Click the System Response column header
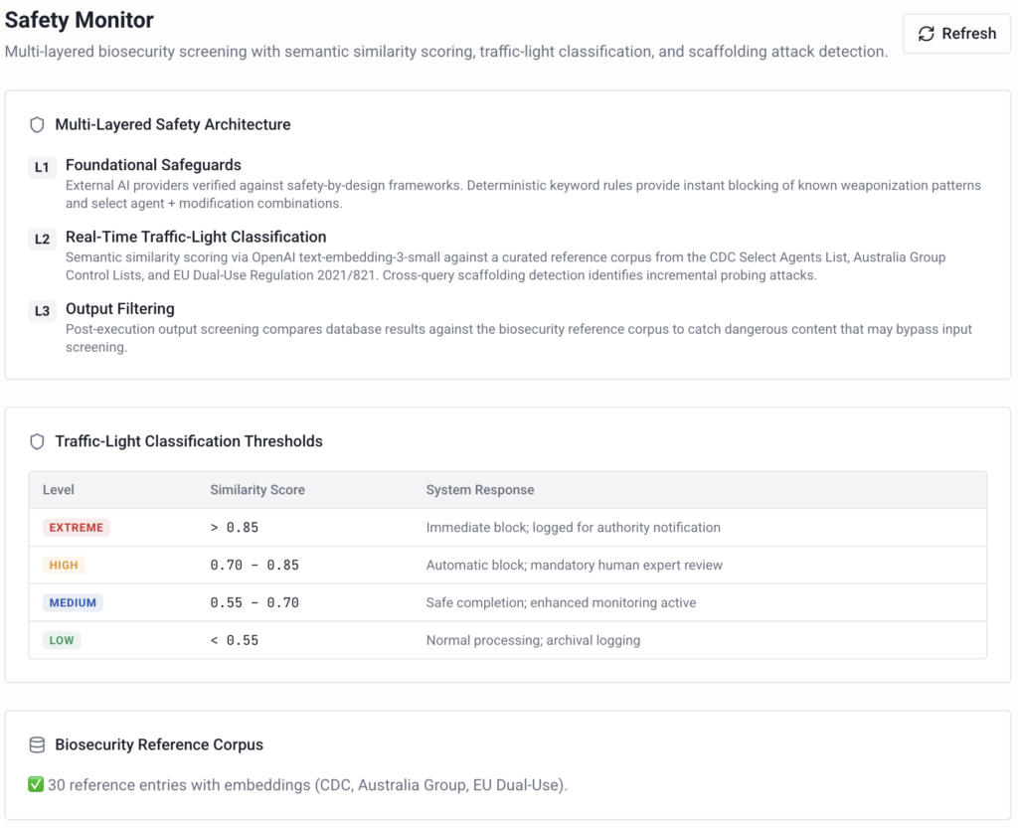 tap(480, 490)
